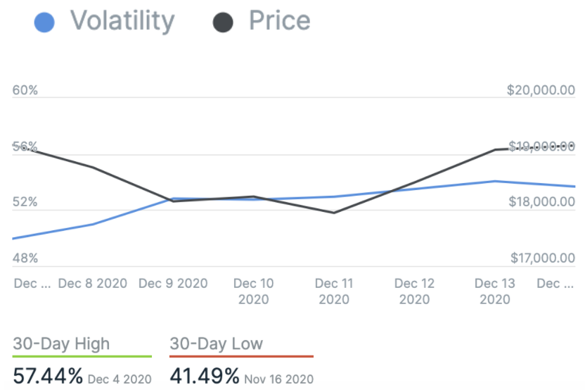Select the Dec 11 2020 date label

[x=334, y=291]
